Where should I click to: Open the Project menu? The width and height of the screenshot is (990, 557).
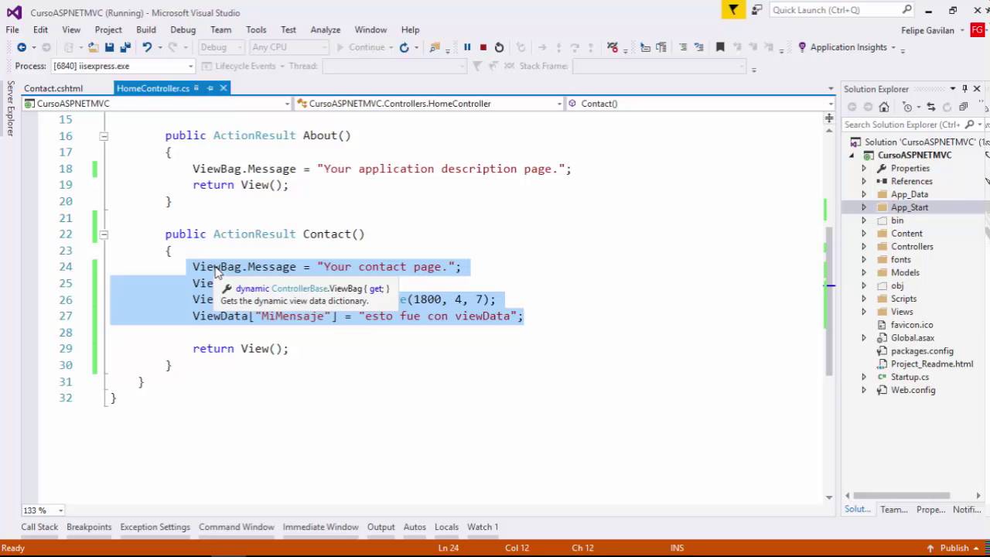(x=108, y=29)
